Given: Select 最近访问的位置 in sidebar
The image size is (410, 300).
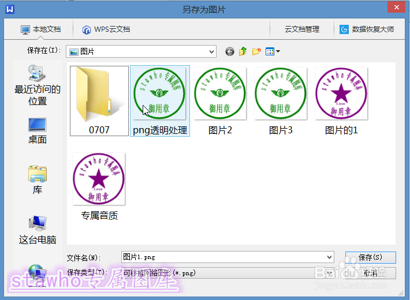Looking at the screenshot, I should [38, 85].
